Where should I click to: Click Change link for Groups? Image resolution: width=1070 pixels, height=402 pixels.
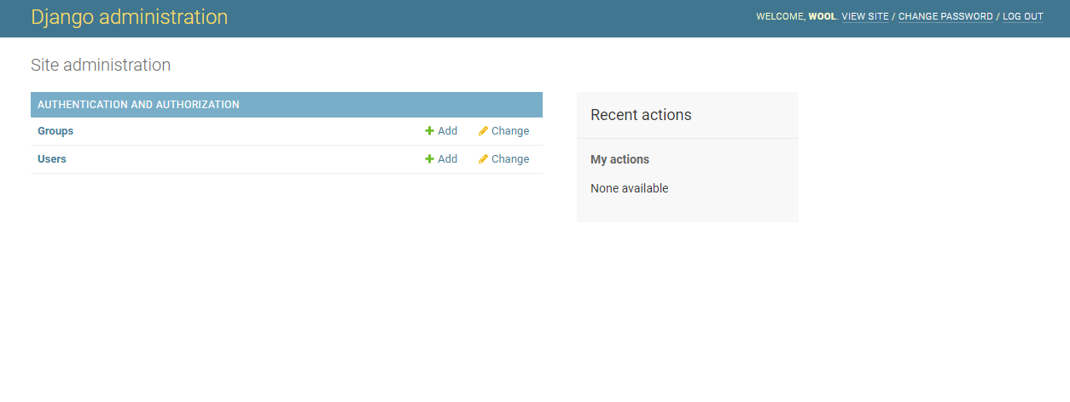pos(510,131)
